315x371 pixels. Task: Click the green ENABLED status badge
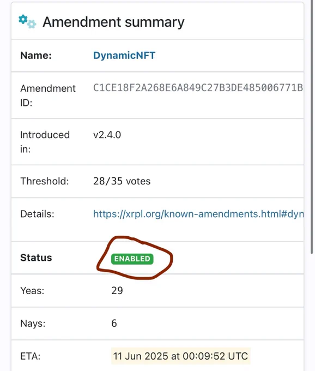pyautogui.click(x=132, y=259)
